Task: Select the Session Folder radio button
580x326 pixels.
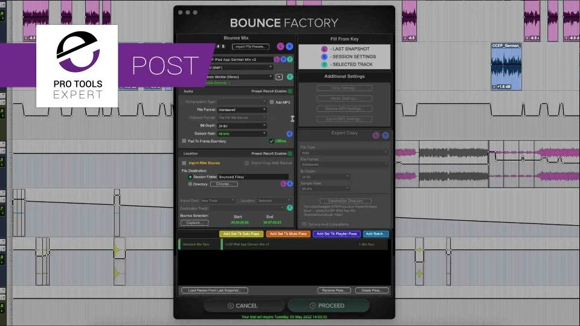Action: coord(190,177)
